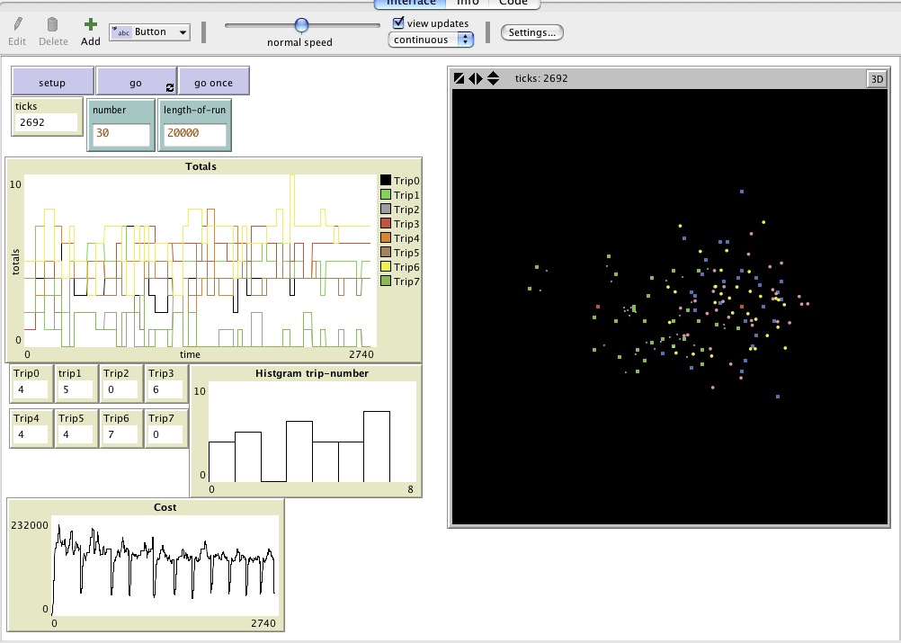Click the horizontal arrows icon beside ticks
The height and width of the screenshot is (643, 901).
coord(476,78)
